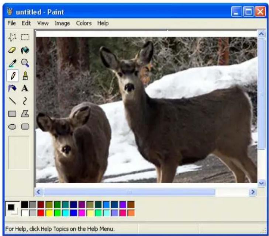The image size is (269, 236).
Task: Select the rectangular Select tool
Action: [x=25, y=37]
